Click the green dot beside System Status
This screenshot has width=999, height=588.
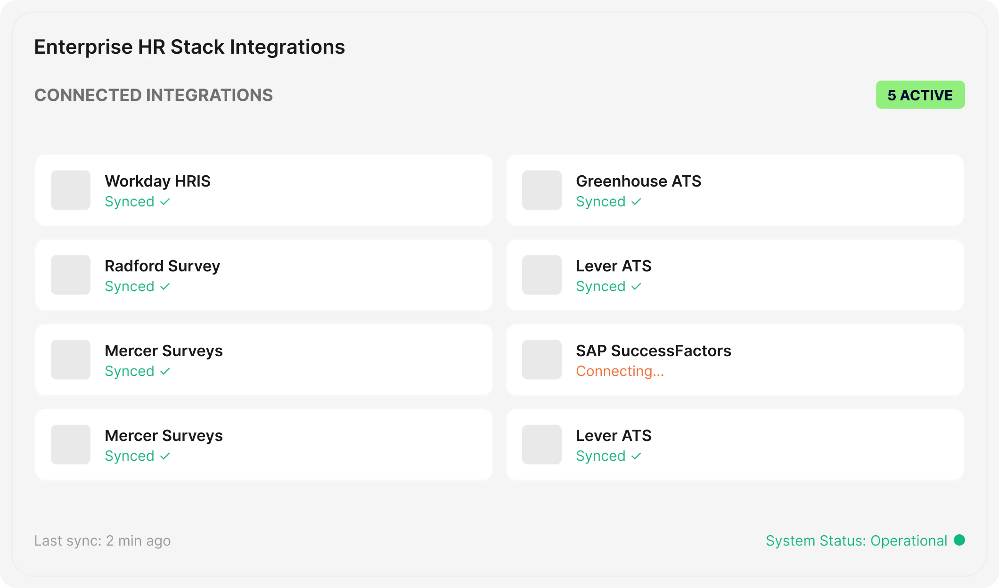(x=959, y=540)
